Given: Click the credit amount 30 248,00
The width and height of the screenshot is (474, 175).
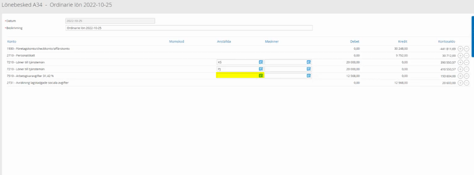Looking at the screenshot, I should [401, 48].
